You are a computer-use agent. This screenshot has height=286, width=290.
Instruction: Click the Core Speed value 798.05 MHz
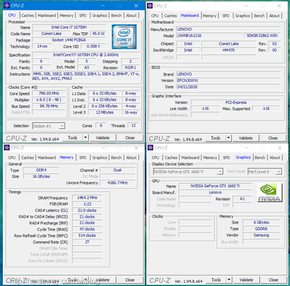[49, 93]
